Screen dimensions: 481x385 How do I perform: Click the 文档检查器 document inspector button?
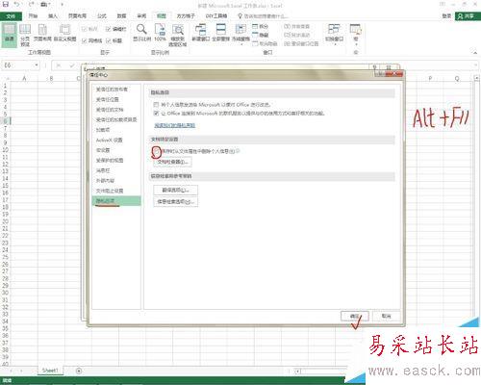(x=172, y=162)
